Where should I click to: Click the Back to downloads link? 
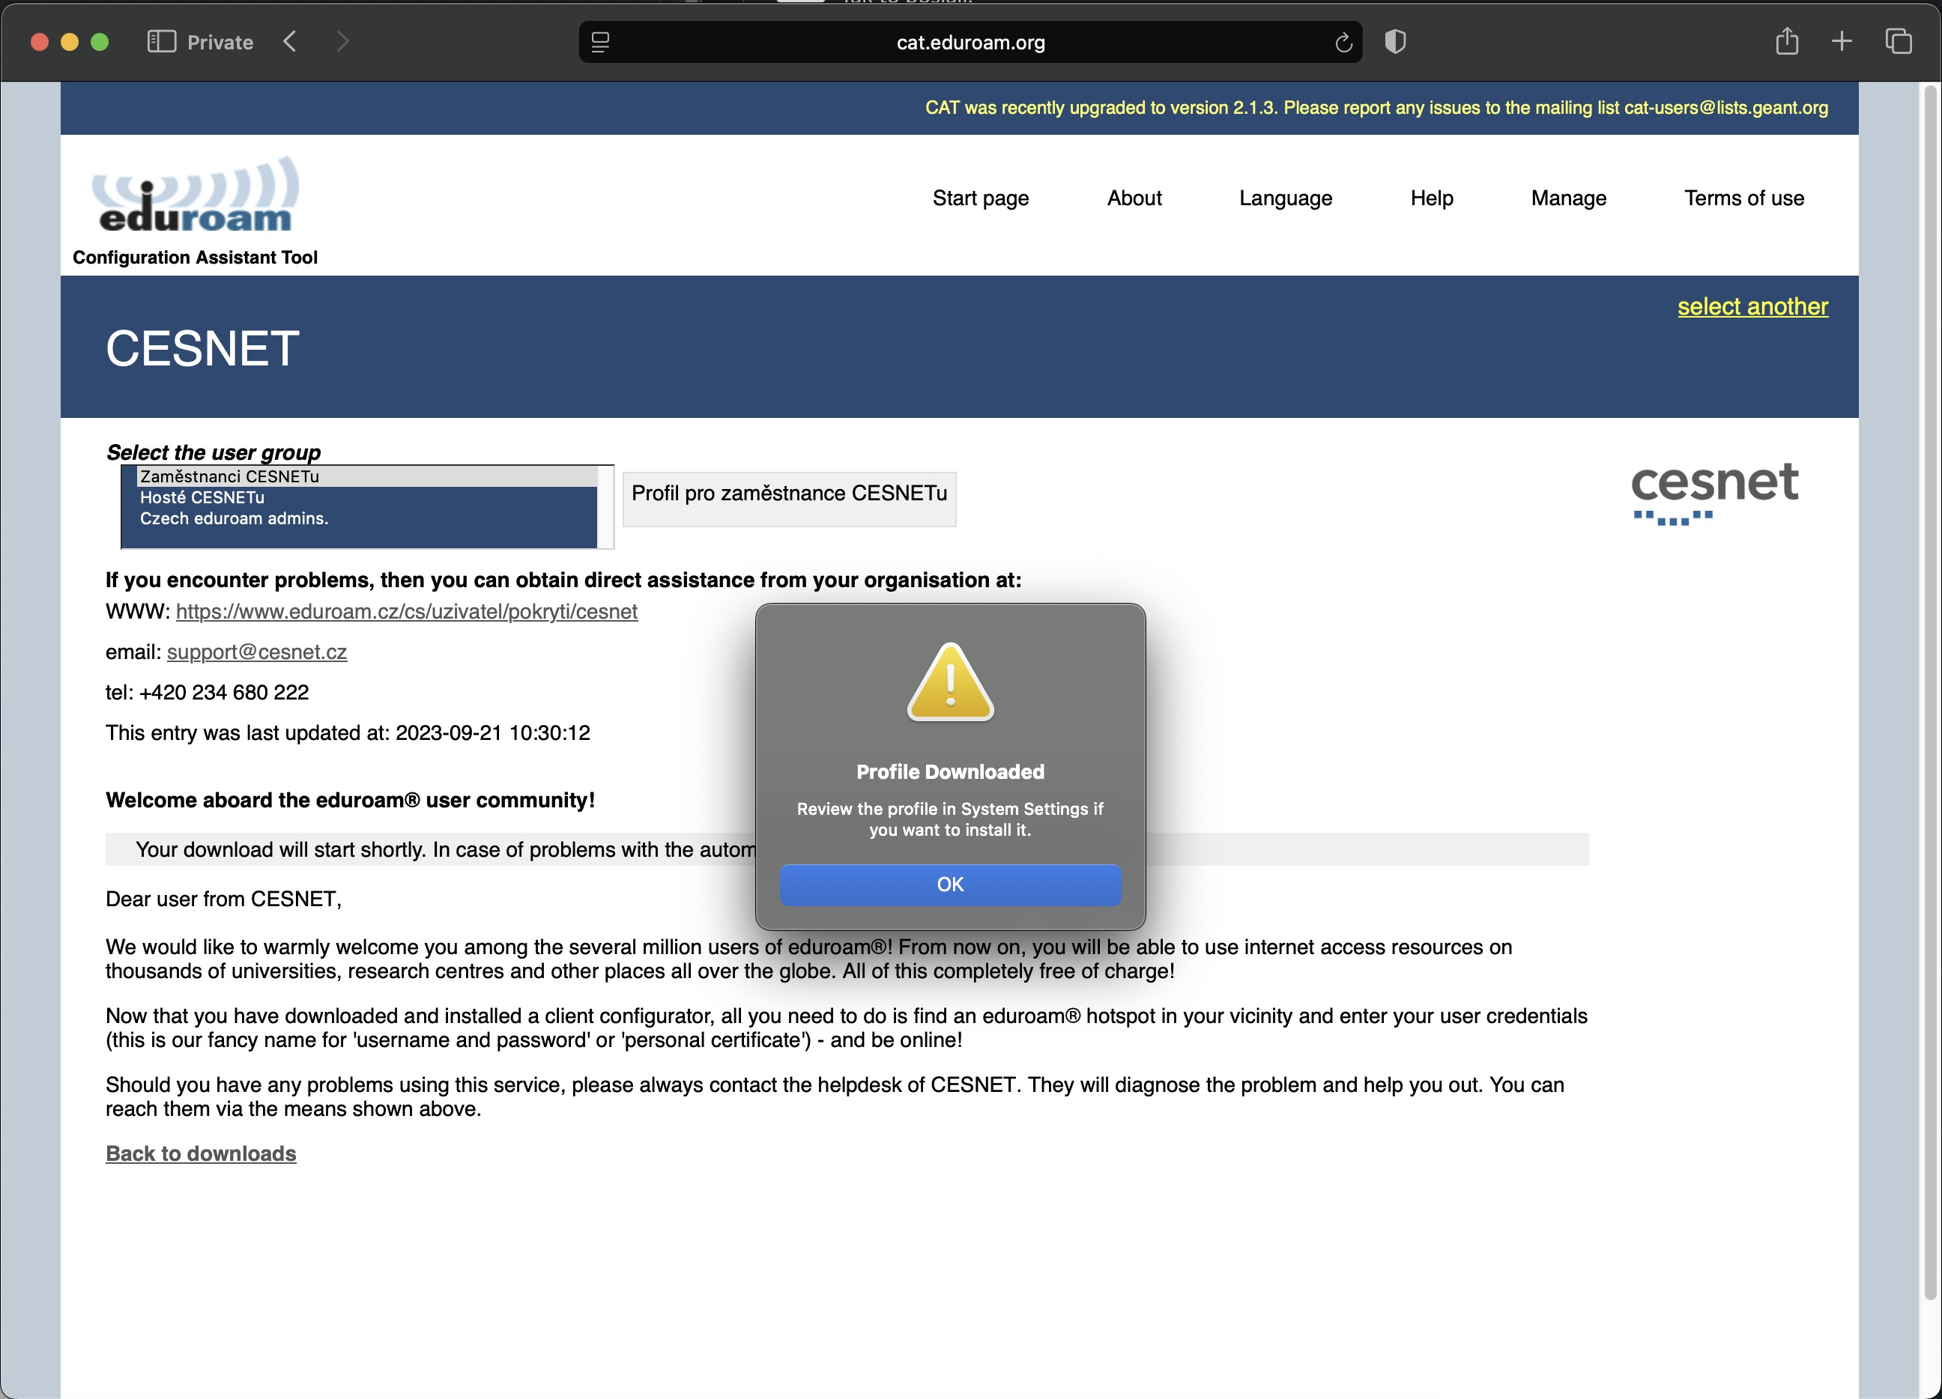click(x=200, y=1153)
